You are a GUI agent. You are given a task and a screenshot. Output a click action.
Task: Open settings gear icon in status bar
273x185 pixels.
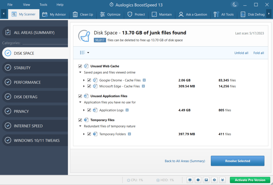click(x=214, y=180)
